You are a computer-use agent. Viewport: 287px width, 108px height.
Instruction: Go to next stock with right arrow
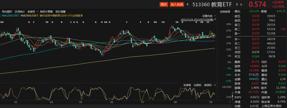click(237, 4)
